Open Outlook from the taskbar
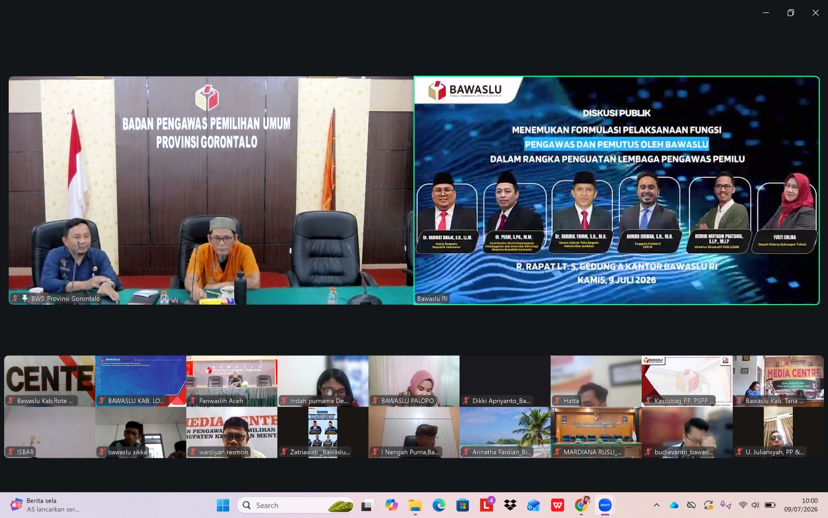The width and height of the screenshot is (828, 518). [x=534, y=505]
